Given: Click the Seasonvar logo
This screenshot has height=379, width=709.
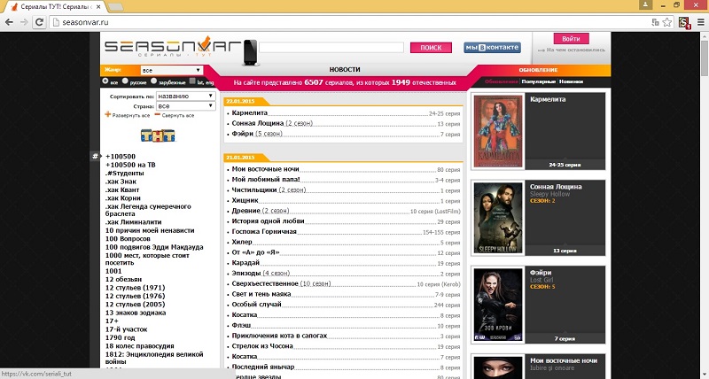Looking at the screenshot, I should [168, 47].
